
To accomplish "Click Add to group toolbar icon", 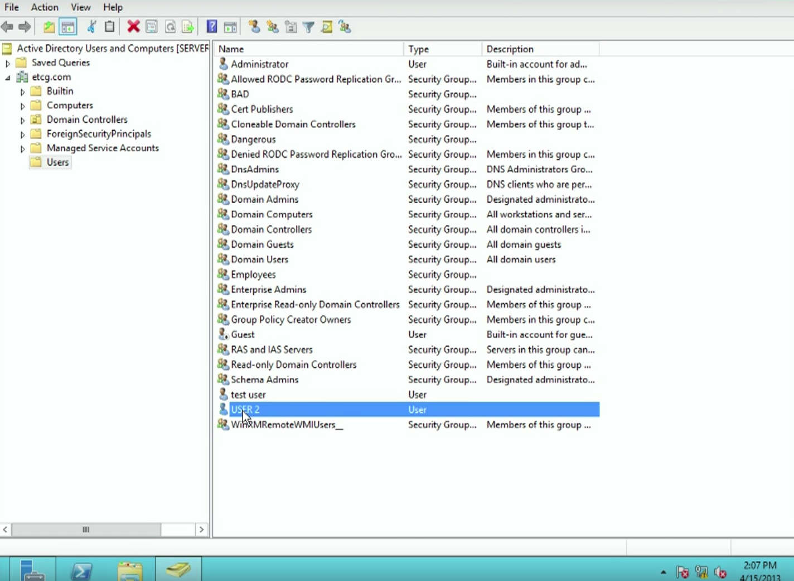I will 345,27.
